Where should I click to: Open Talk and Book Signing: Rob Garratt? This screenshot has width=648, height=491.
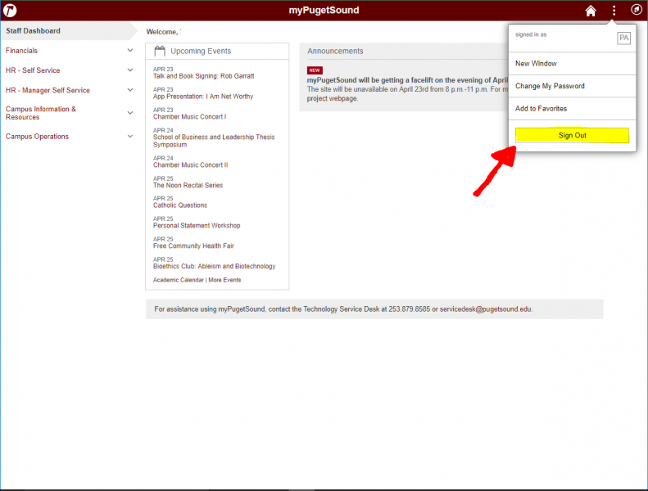coord(203,76)
